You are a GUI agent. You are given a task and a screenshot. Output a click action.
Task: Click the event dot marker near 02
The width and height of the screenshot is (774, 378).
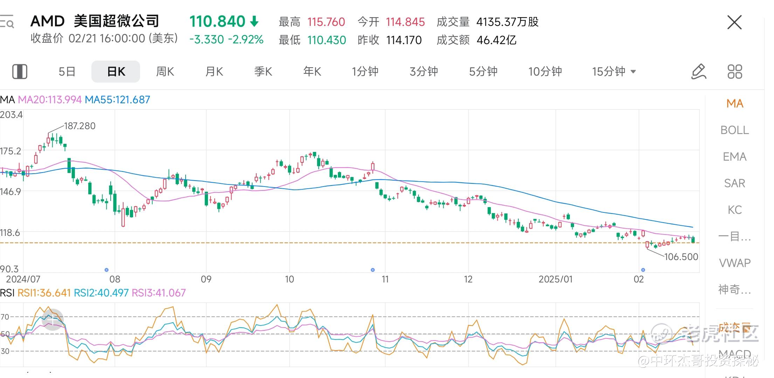point(643,270)
